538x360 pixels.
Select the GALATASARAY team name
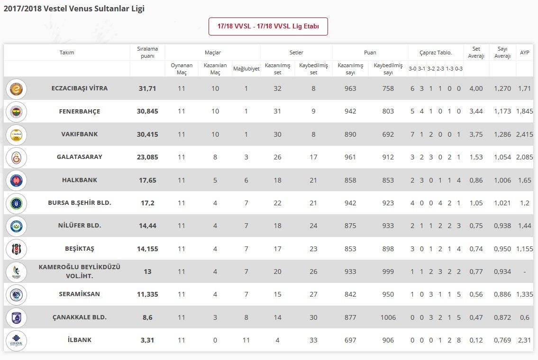coord(80,157)
